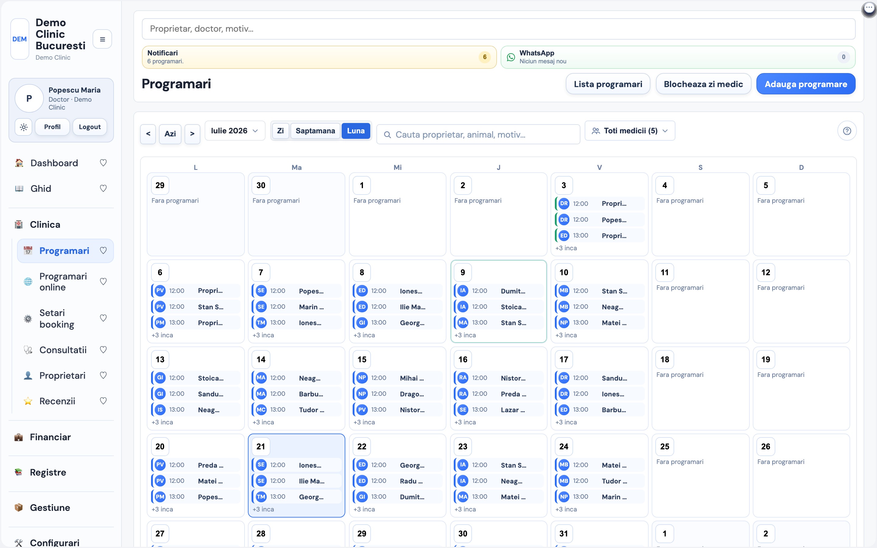The height and width of the screenshot is (548, 877).
Task: Open the Toti medicii (5) filter dropdown
Action: tap(630, 131)
